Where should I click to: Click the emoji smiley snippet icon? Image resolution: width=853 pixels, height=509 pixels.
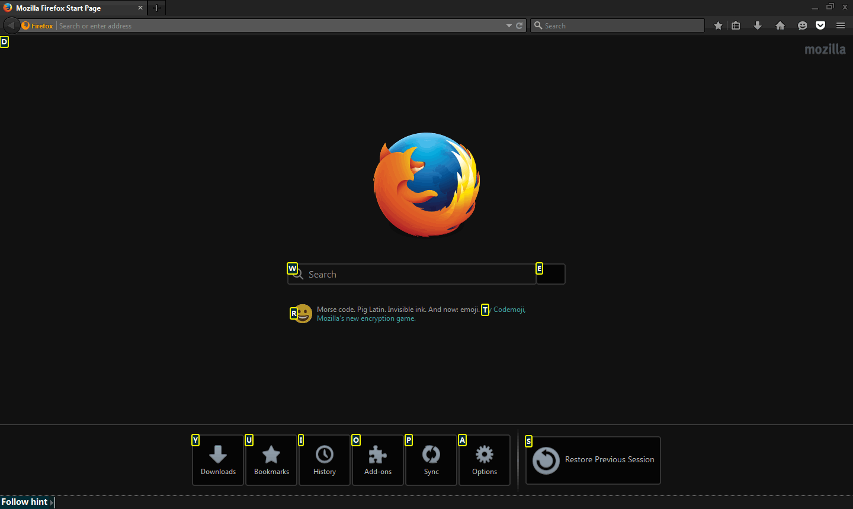tap(303, 314)
